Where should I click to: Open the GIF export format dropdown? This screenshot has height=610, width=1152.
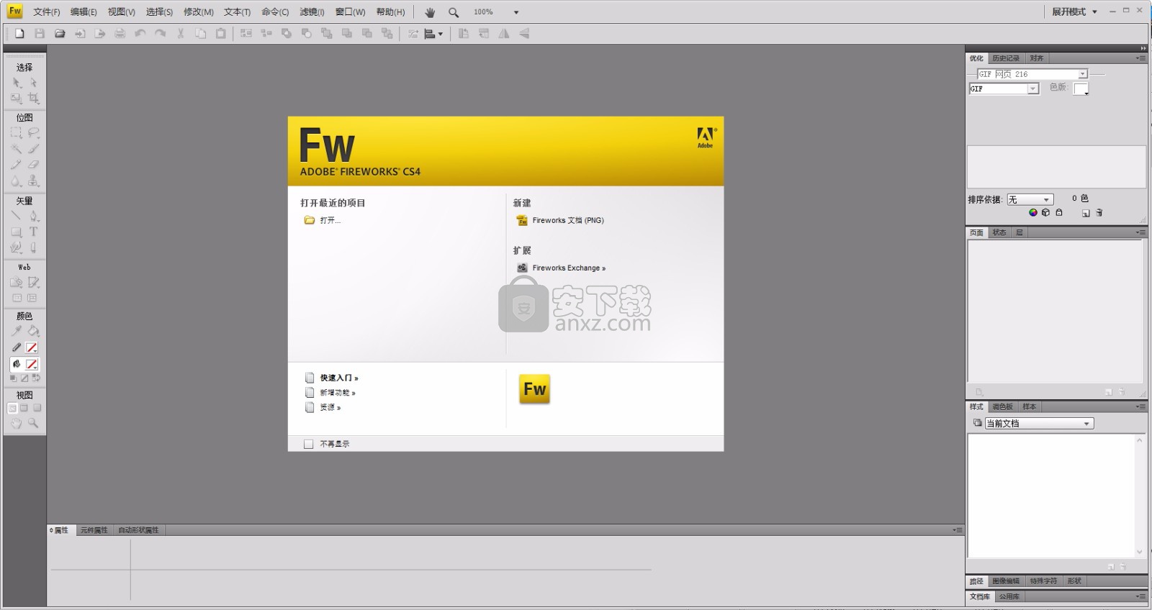coord(1004,88)
